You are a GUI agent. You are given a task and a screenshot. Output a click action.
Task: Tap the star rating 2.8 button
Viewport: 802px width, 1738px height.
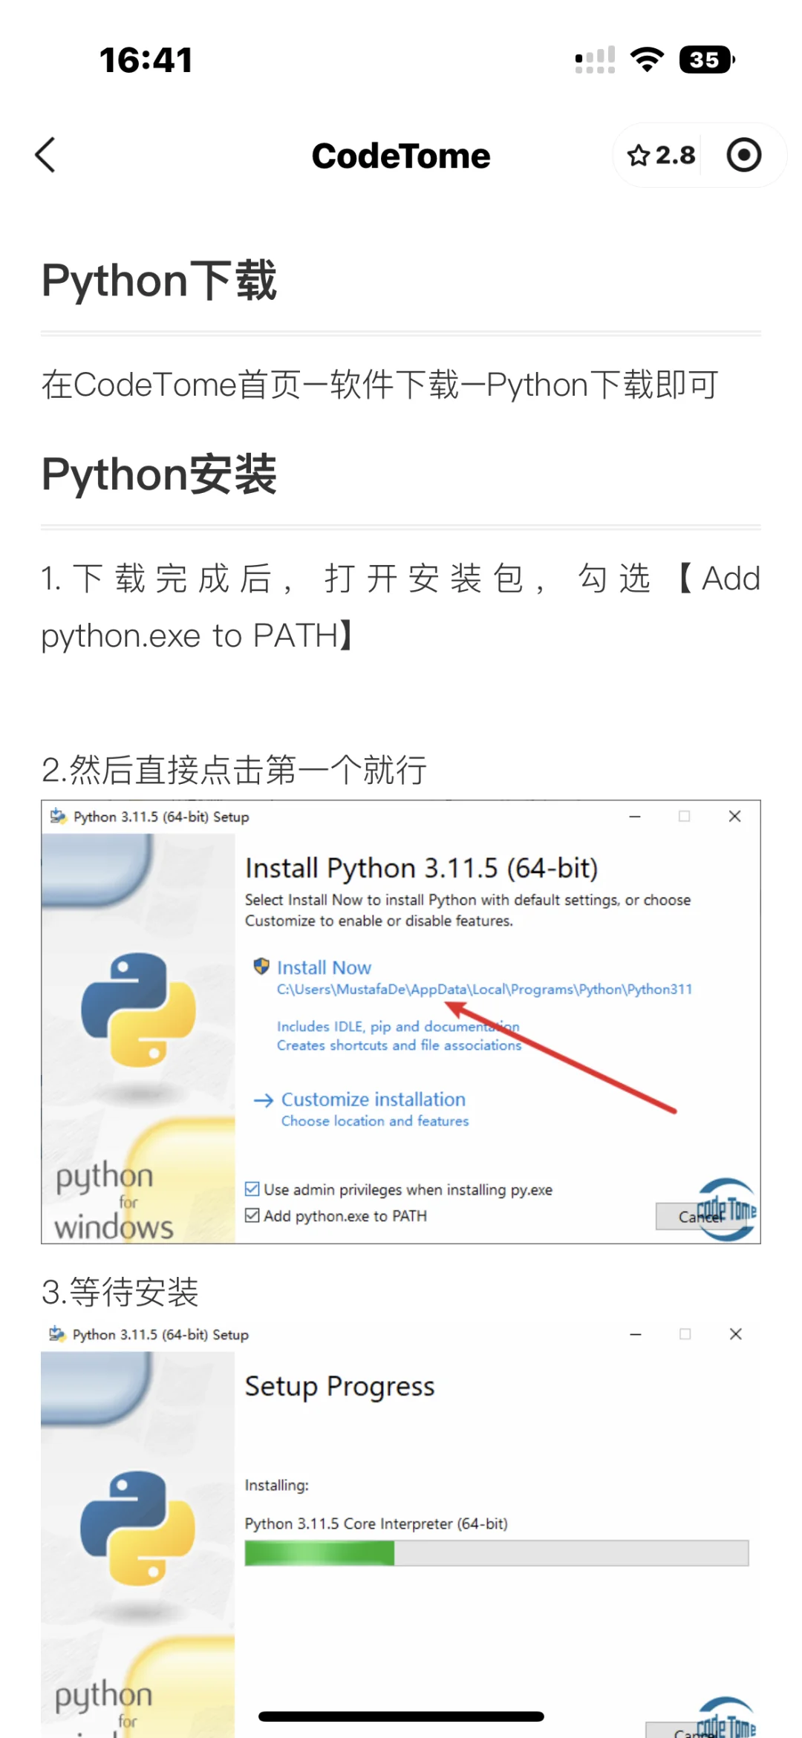[x=661, y=155]
